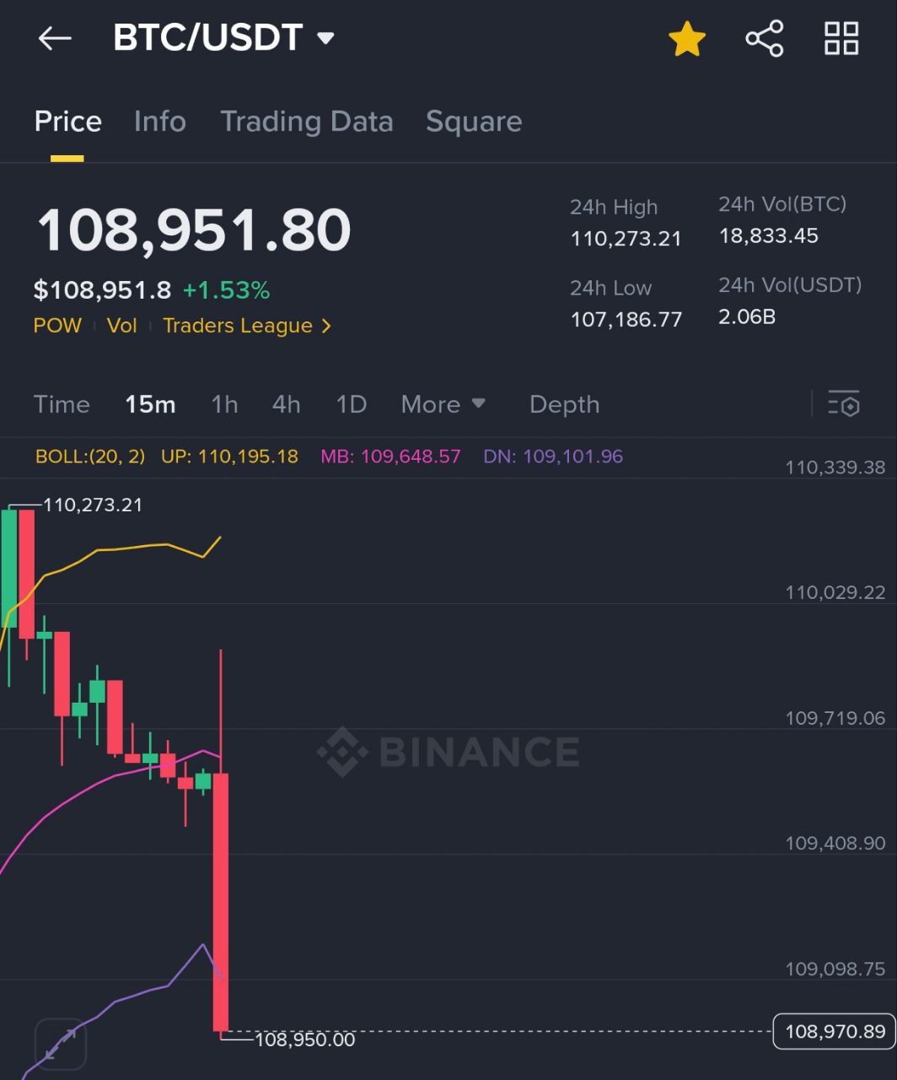Open the share icon
The height and width of the screenshot is (1080, 897).
764,39
